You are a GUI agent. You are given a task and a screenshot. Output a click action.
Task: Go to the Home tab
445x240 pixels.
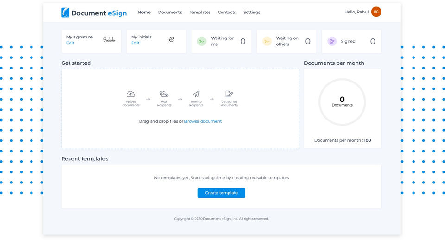pos(144,13)
